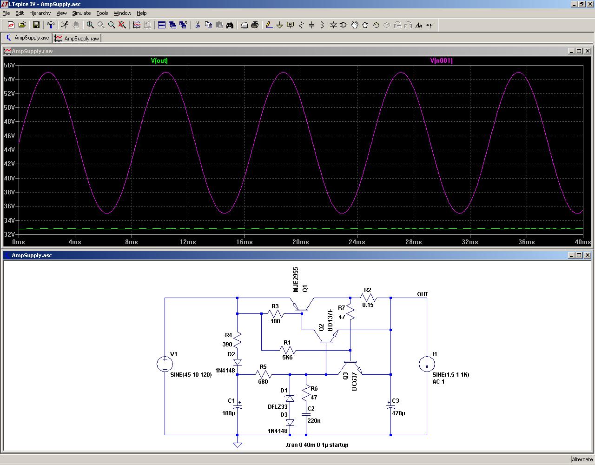The image size is (595, 465).
Task: Select the Cut scissors tool
Action: [x=198, y=25]
